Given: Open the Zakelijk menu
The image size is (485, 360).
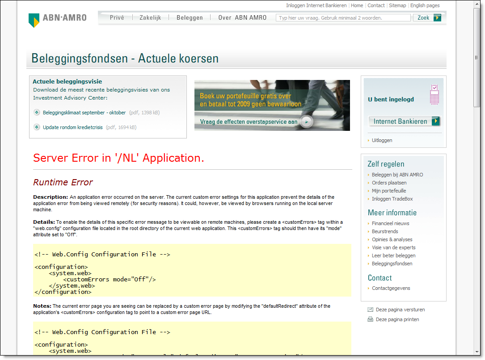Looking at the screenshot, I should coord(150,18).
